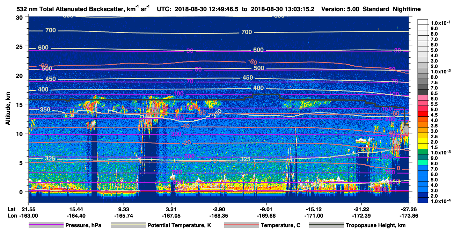Click the 5 altitude axis tick label
The height and width of the screenshot is (233, 454).
pos(22,162)
